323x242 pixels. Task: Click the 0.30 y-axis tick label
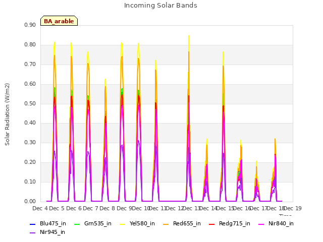30,143
